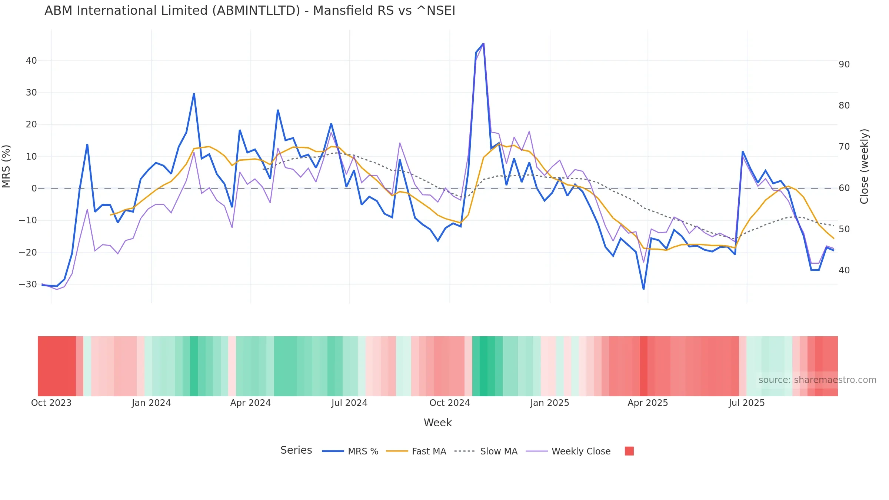Toggle the Weekly Close legend entry

click(568, 451)
